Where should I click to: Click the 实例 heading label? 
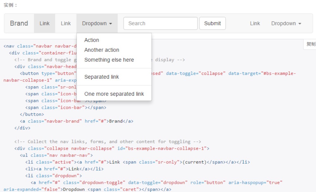pyautogui.click(x=10, y=5)
